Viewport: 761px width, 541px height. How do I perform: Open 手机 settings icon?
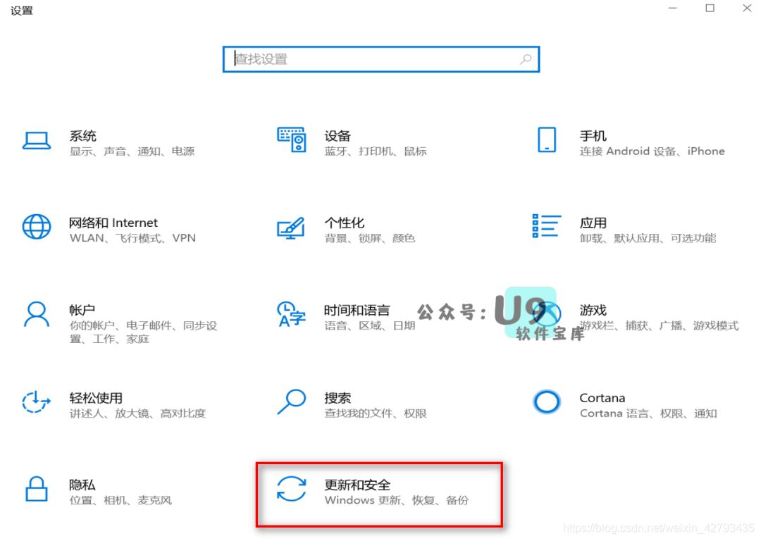pos(547,140)
